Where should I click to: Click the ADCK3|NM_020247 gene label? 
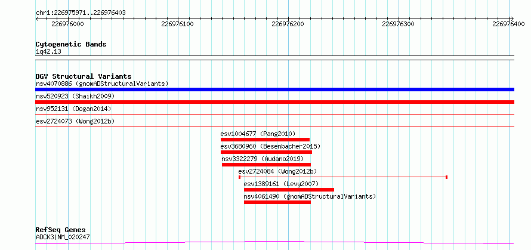coord(63,237)
